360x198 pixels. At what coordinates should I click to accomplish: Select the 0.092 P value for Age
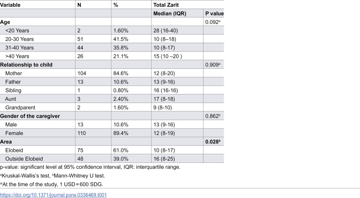[x=213, y=22]
